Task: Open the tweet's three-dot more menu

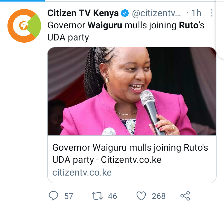Action: click(x=212, y=13)
